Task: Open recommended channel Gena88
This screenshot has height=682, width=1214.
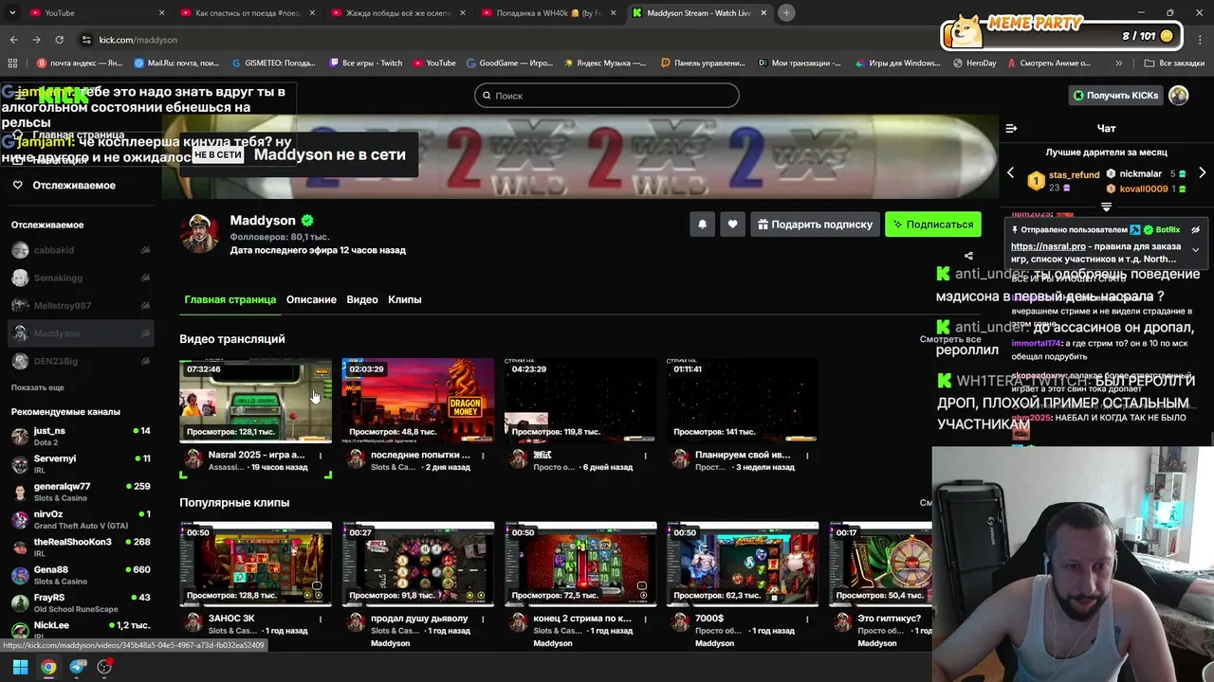Action: pos(81,575)
